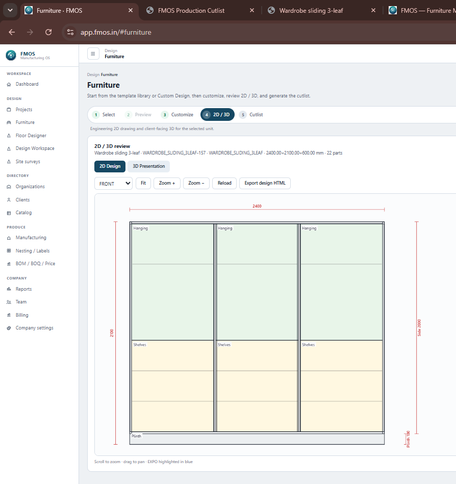Click the Reload drawing button
This screenshot has height=484, width=456.
click(224, 183)
